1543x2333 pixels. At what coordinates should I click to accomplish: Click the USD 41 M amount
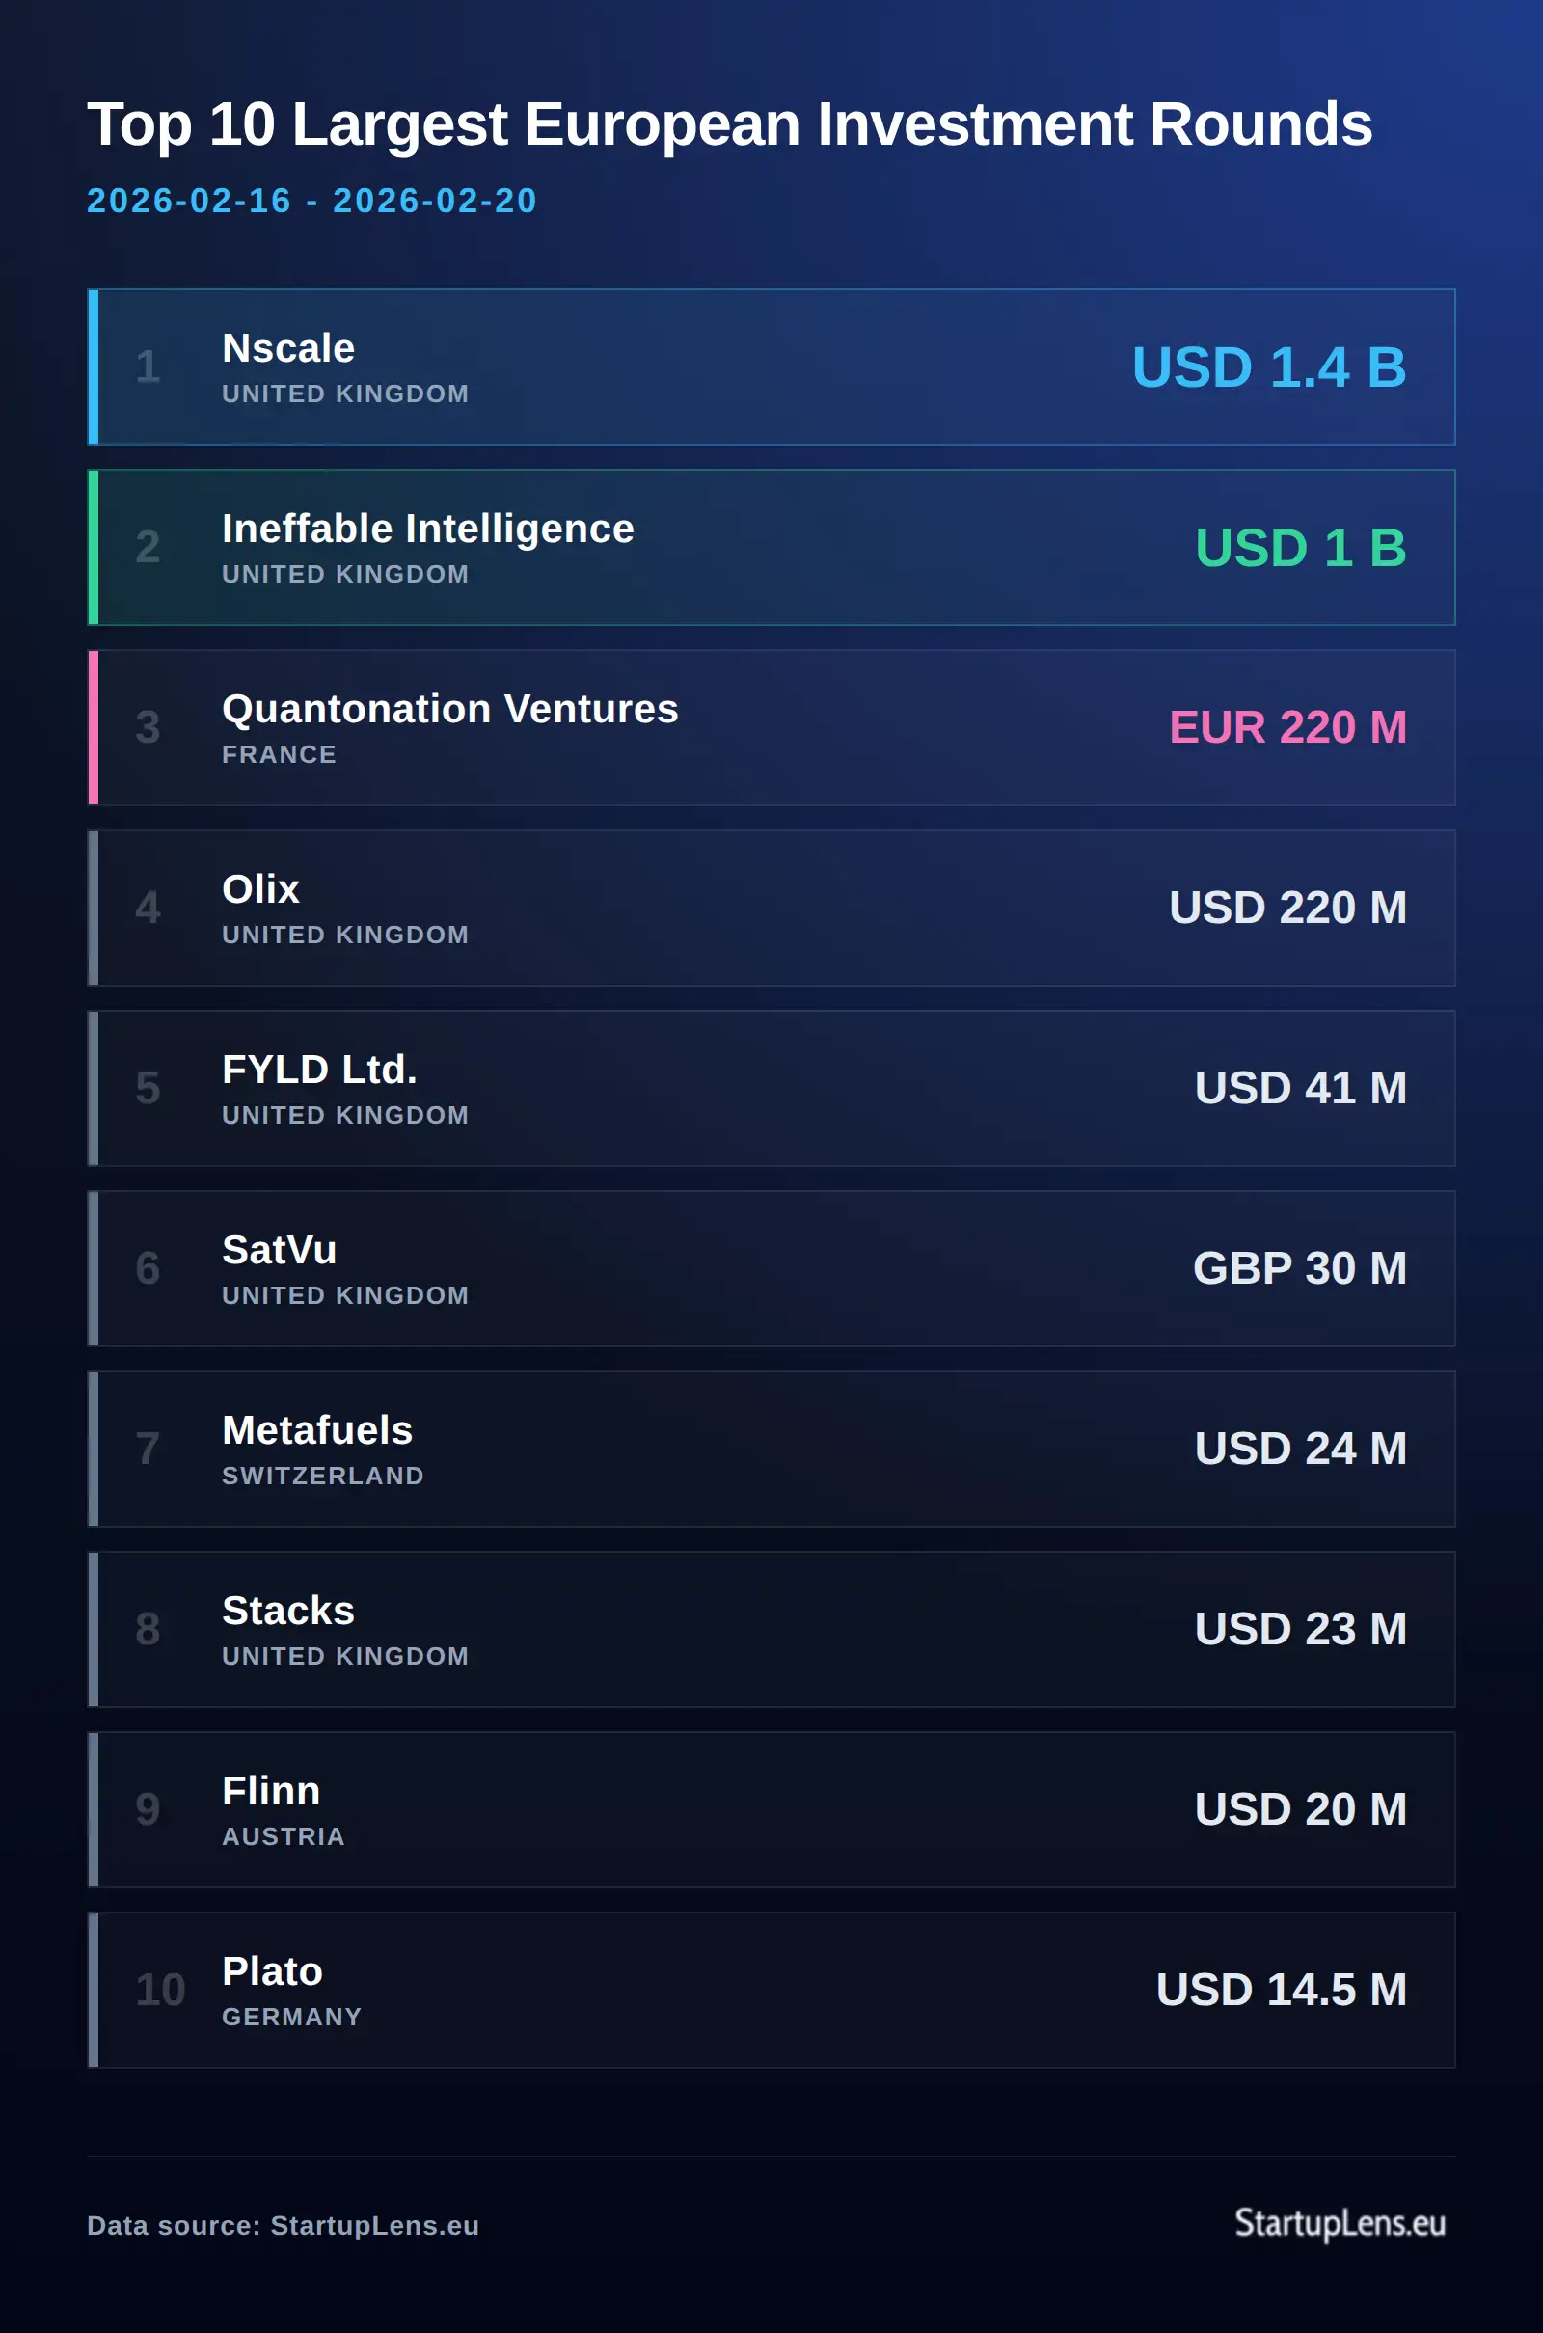click(1300, 1088)
